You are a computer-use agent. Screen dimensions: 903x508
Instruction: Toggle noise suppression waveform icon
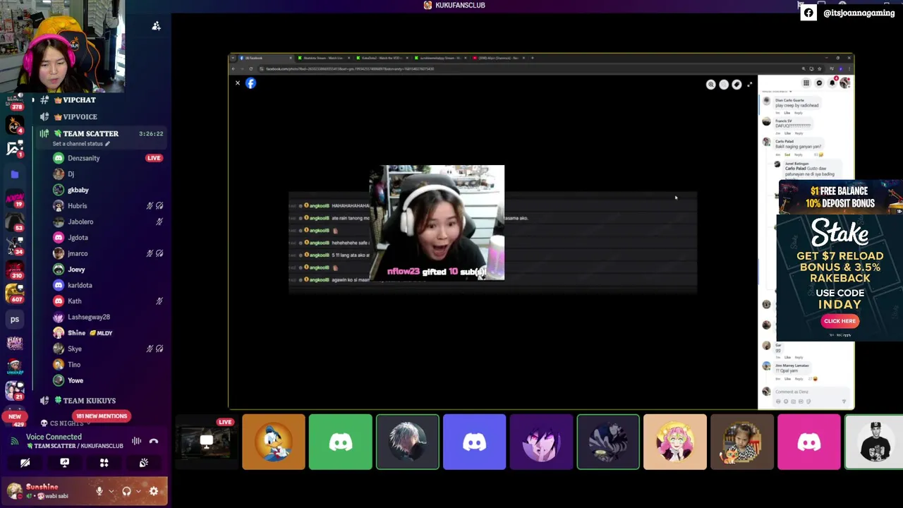coord(136,441)
